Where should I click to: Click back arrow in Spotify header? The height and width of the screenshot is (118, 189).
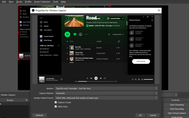[x=66, y=18]
